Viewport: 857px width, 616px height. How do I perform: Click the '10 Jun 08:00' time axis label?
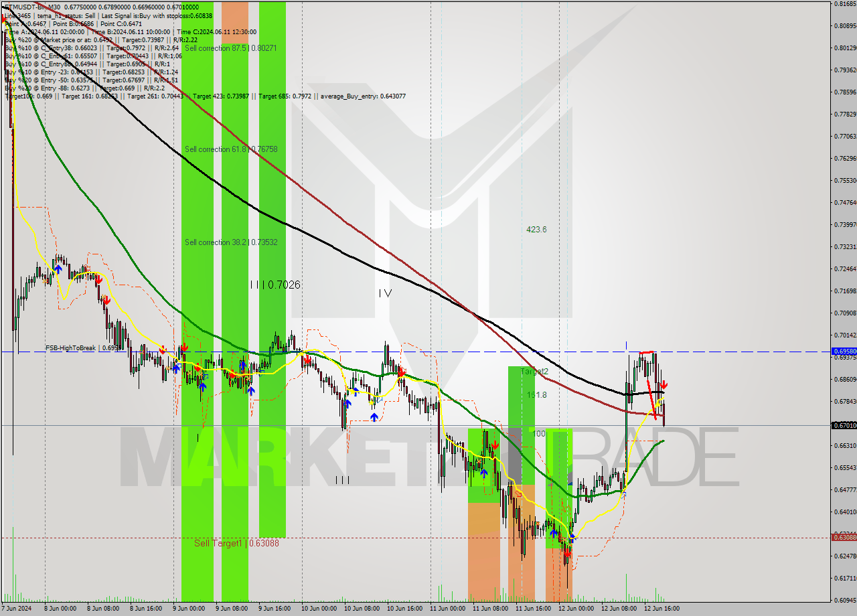pyautogui.click(x=362, y=609)
